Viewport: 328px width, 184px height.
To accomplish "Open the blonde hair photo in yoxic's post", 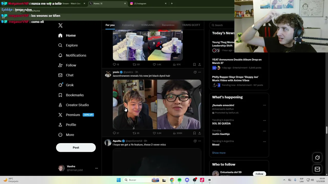I will point(135,104).
